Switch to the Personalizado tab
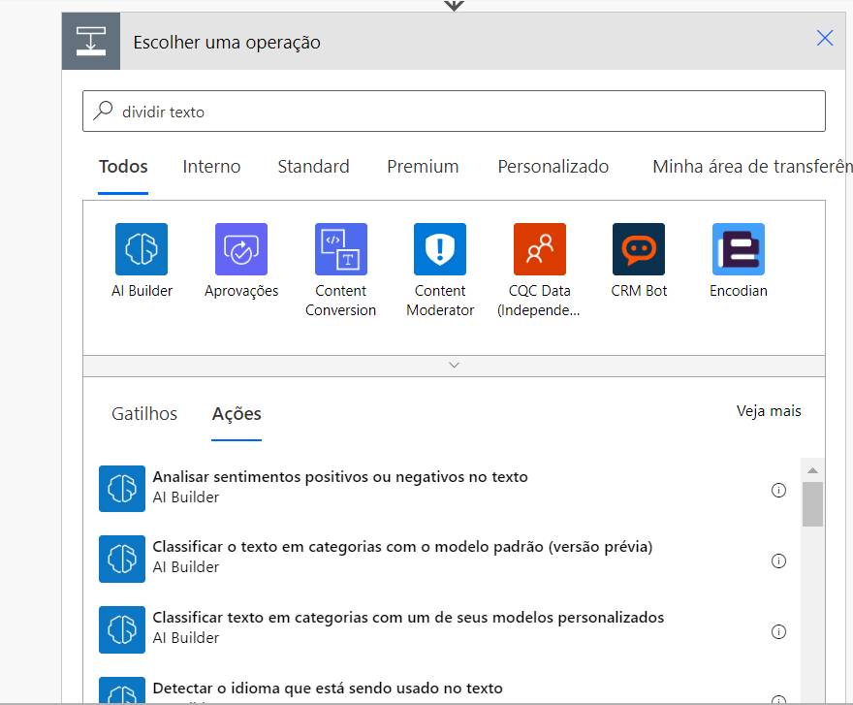Screen dimensions: 853x705 pyautogui.click(x=553, y=167)
